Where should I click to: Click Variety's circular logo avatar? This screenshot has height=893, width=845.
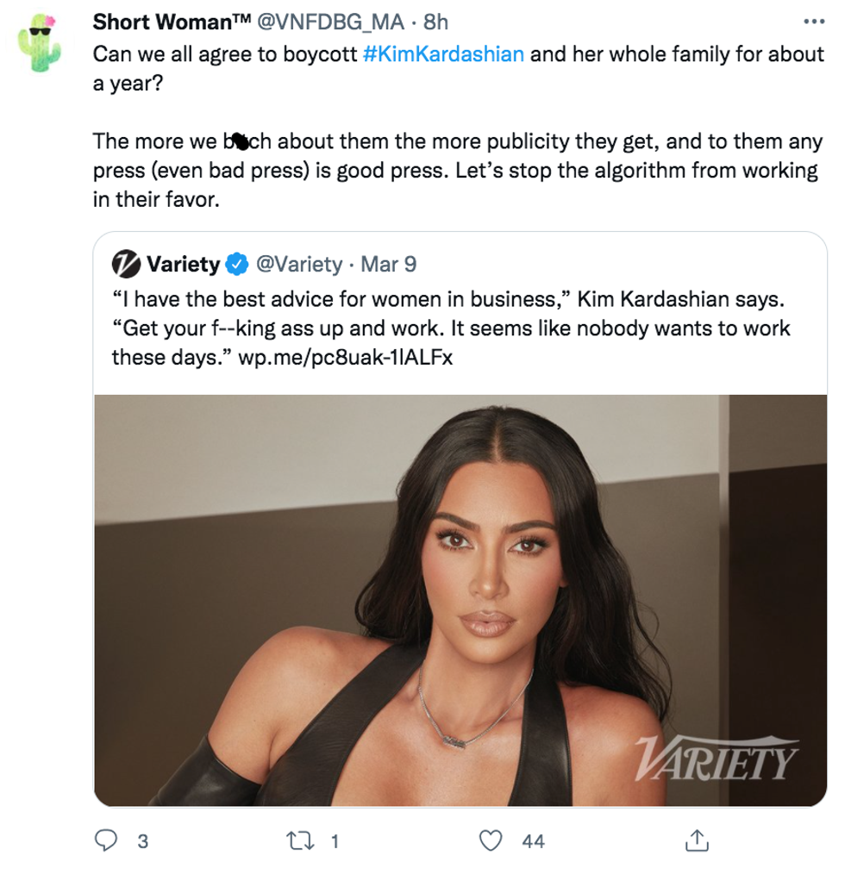pyautogui.click(x=127, y=264)
